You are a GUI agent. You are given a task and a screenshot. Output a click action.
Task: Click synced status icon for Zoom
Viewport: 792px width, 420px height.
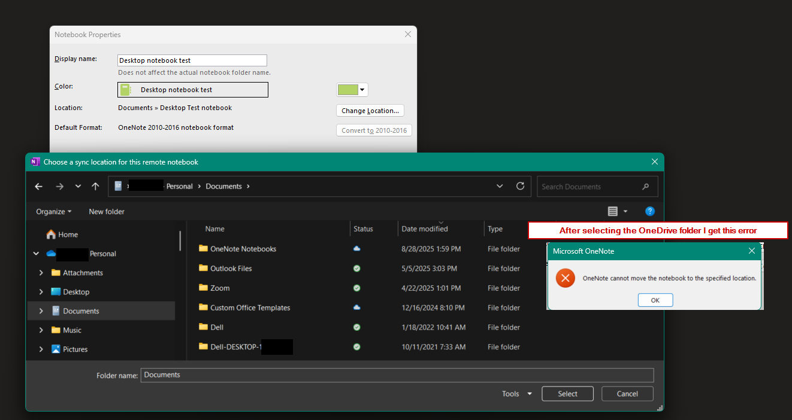click(x=357, y=288)
